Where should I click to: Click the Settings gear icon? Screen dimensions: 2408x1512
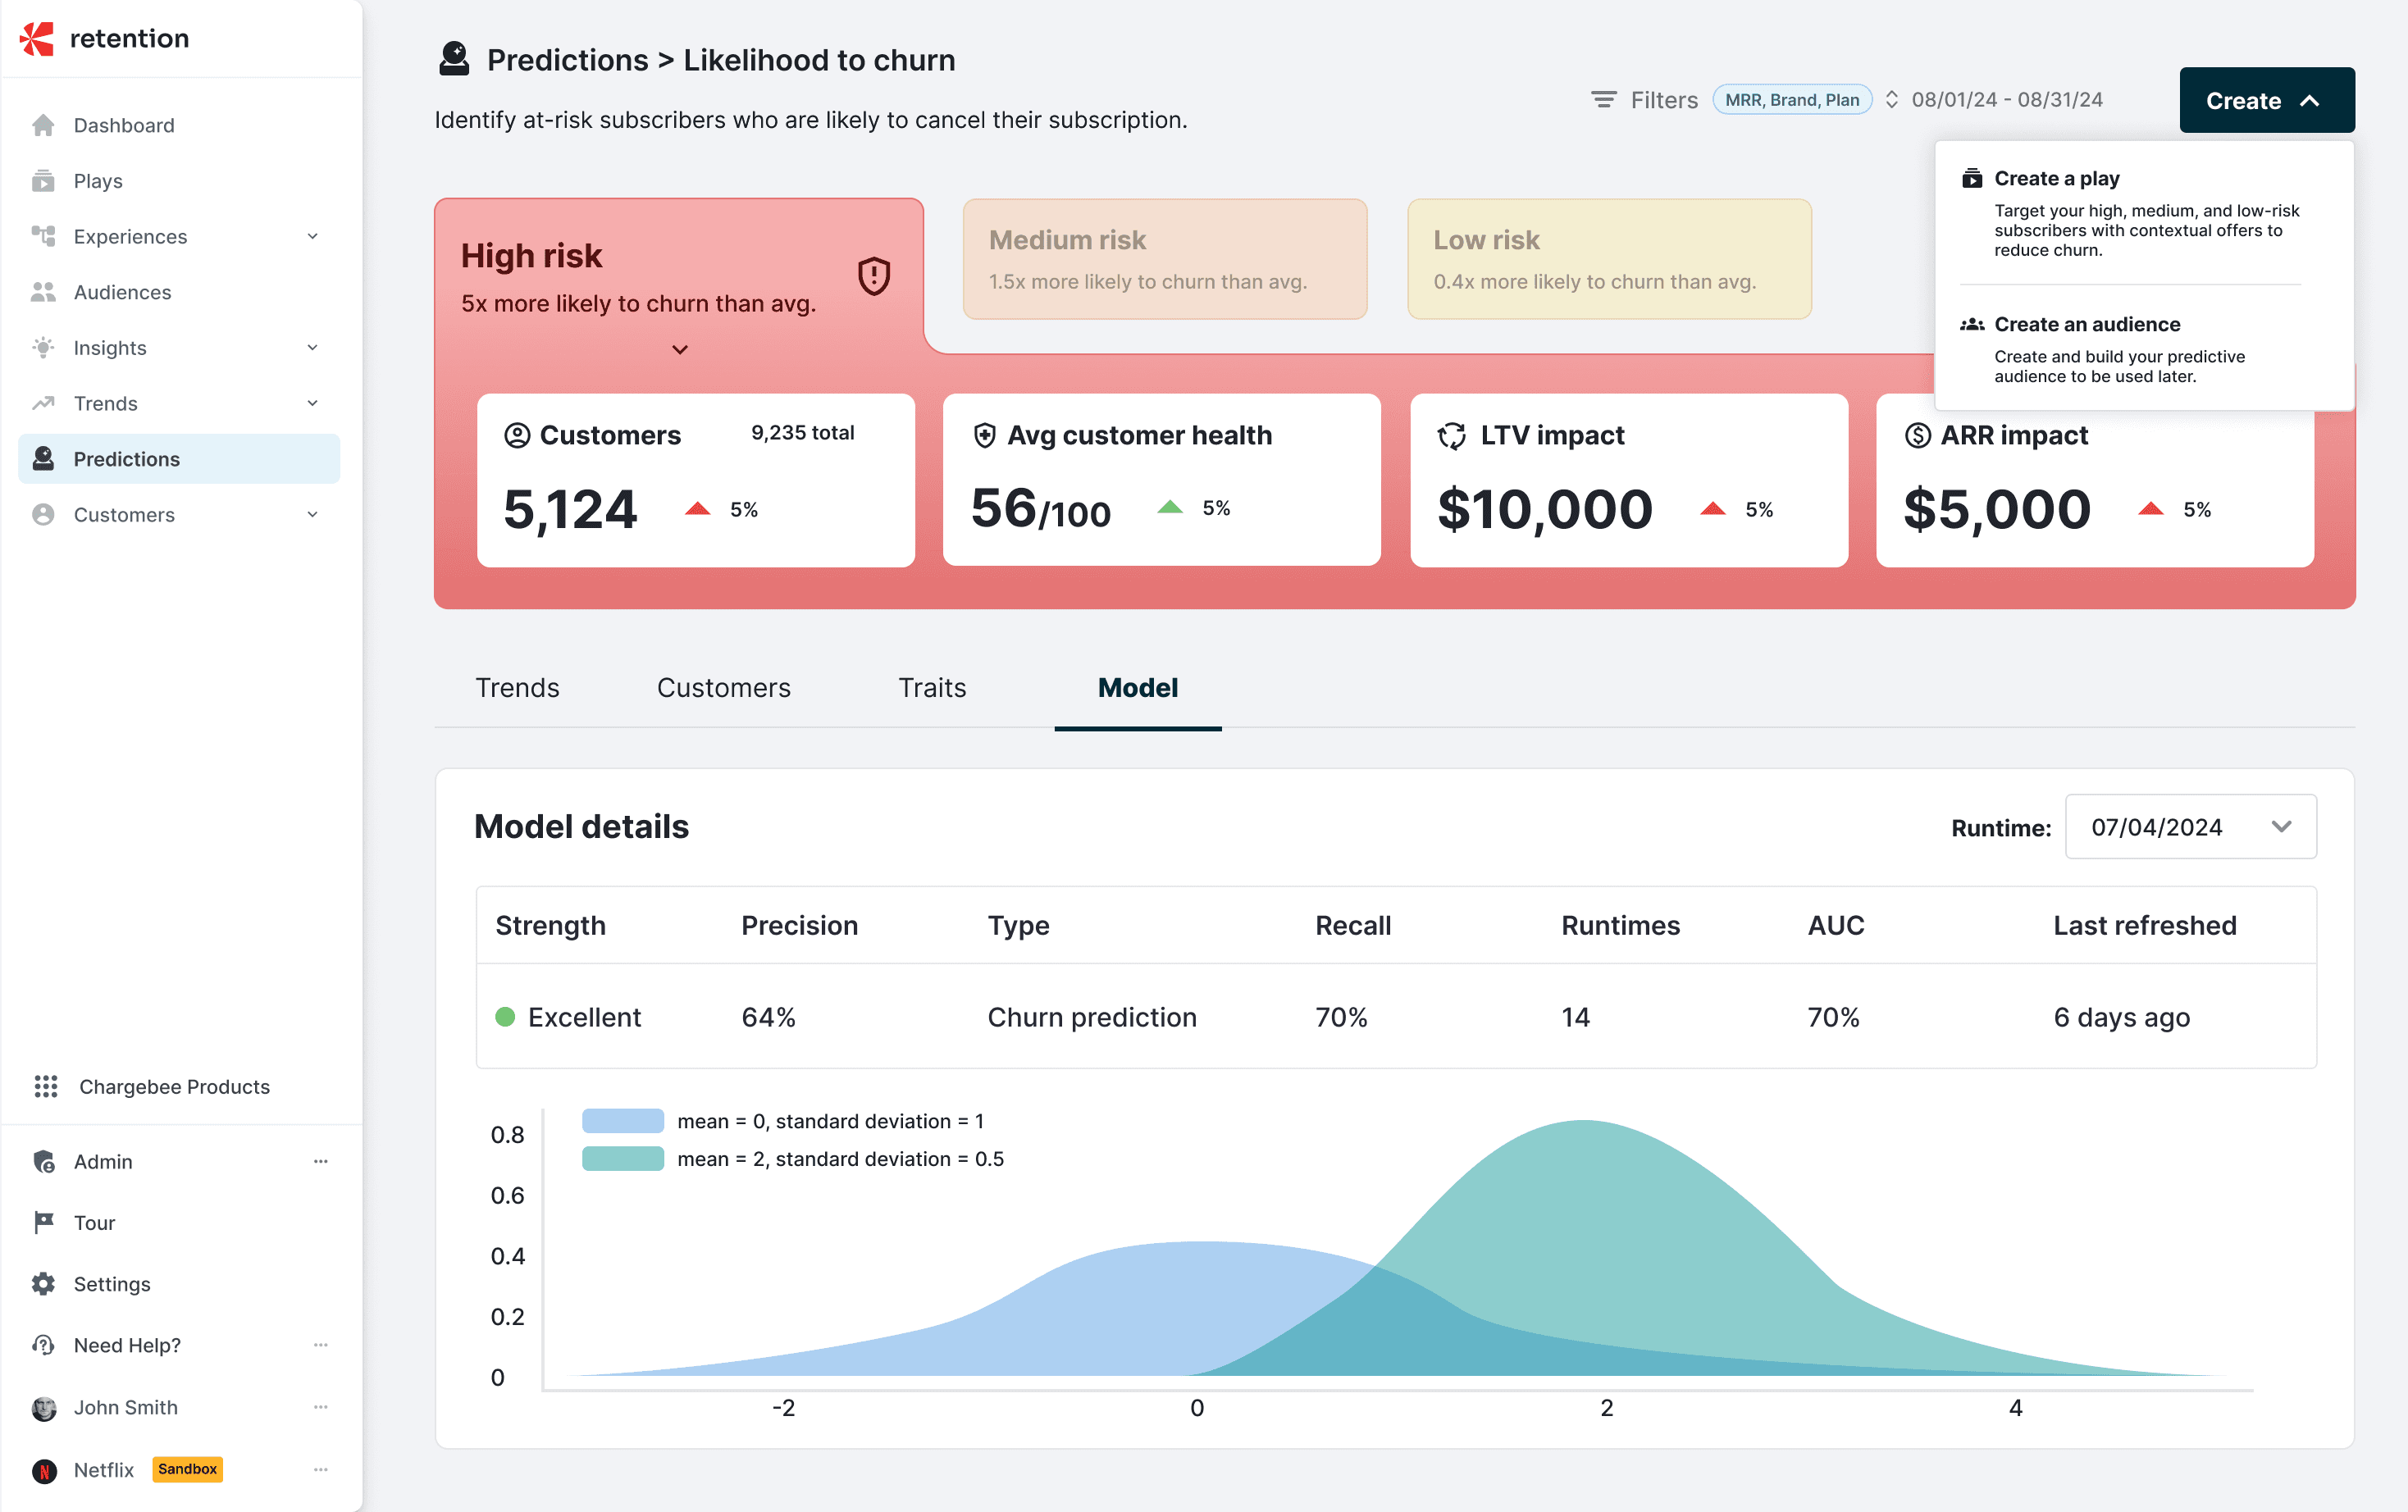43,1284
